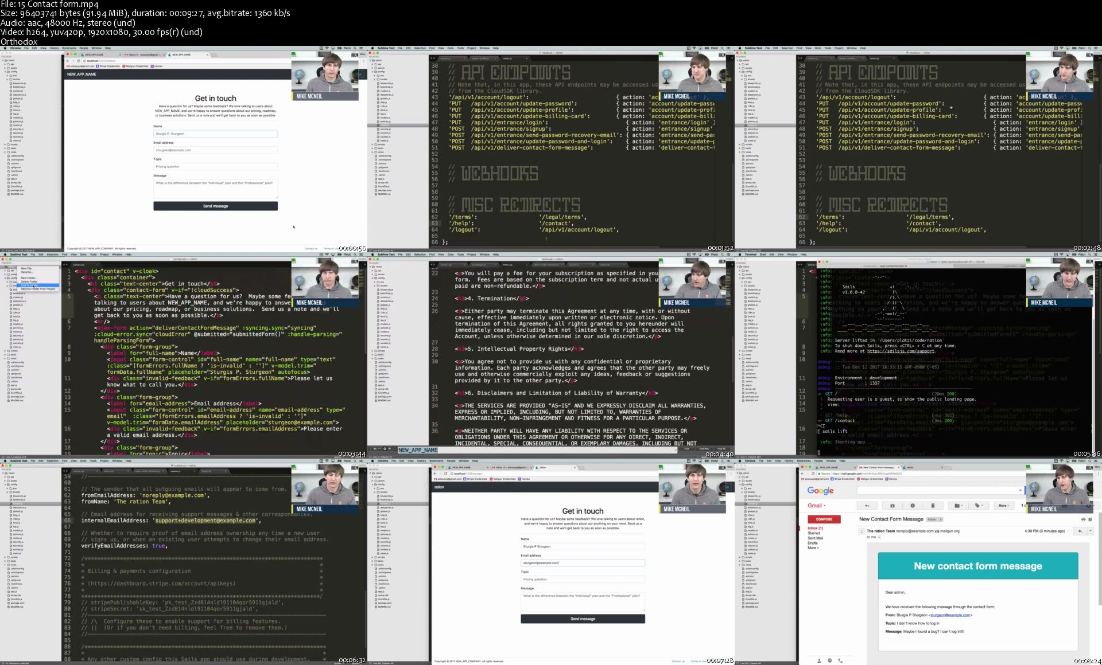Click the Gmail archive icon in the 00:08:24 frame
The image size is (1102, 665).
point(893,506)
